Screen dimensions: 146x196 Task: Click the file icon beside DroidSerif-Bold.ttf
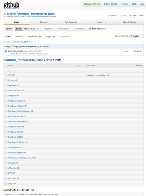(5, 137)
